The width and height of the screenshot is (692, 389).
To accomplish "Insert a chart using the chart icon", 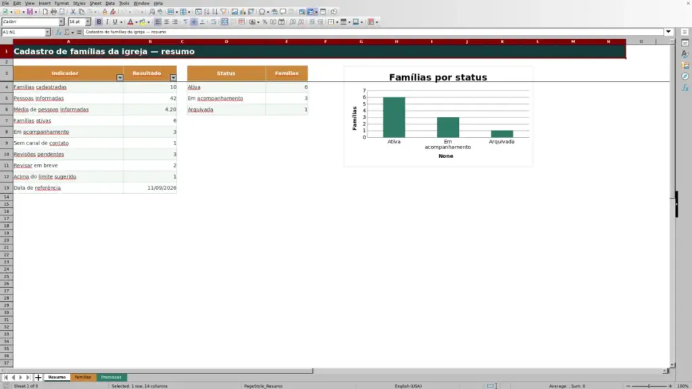I will 243,12.
